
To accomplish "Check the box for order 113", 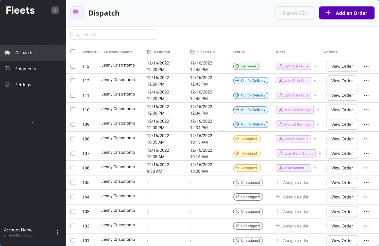I will point(73,66).
